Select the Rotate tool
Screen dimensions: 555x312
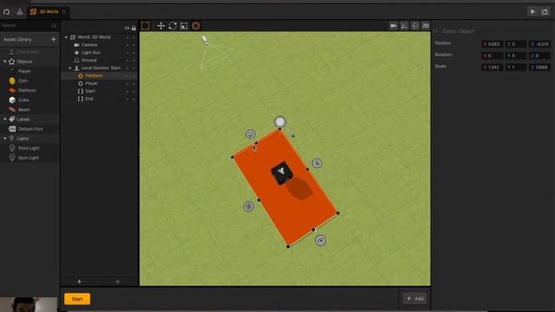173,26
